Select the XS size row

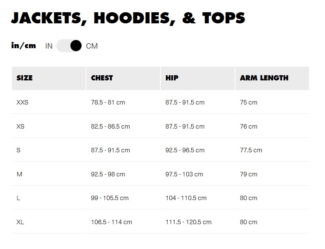click(x=160, y=126)
